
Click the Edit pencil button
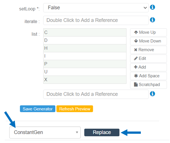pos(148,58)
